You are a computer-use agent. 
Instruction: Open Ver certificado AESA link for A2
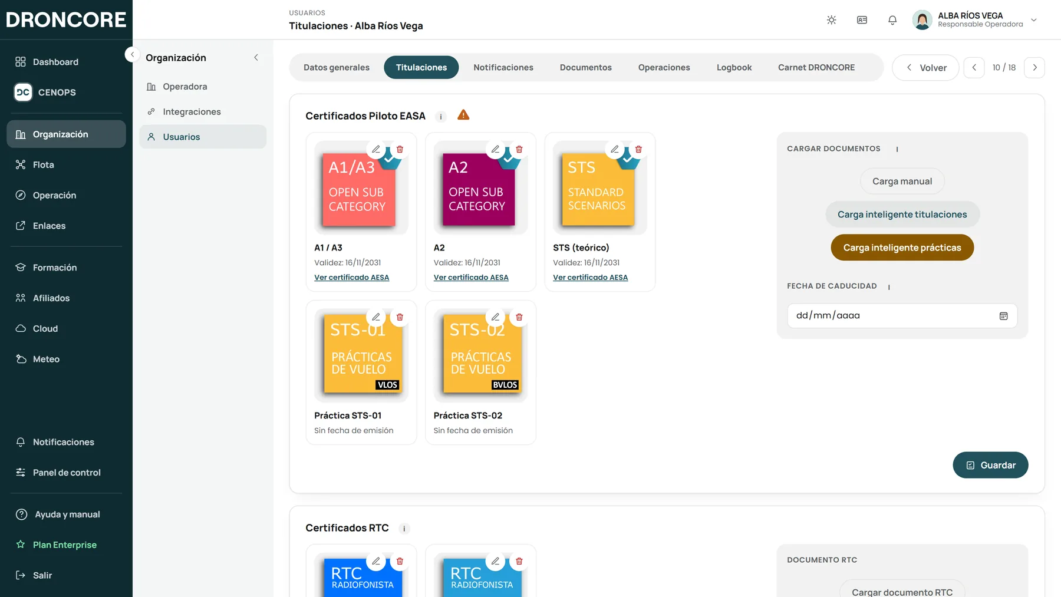click(x=471, y=278)
